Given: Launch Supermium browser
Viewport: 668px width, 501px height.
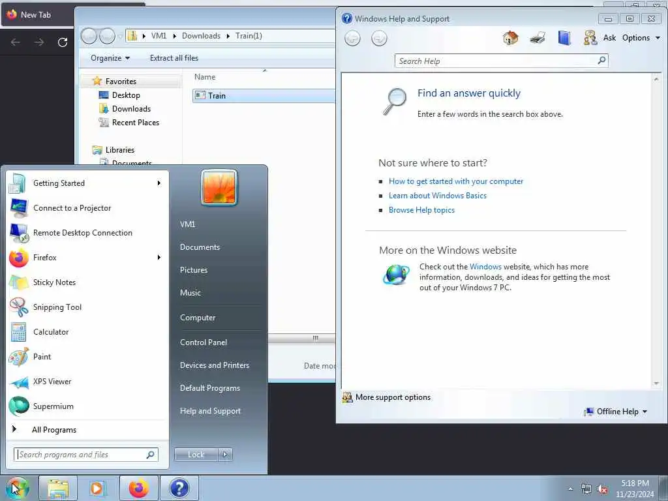Looking at the screenshot, I should click(87, 406).
